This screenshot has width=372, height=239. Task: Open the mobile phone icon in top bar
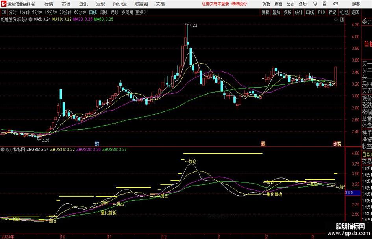(324, 4)
